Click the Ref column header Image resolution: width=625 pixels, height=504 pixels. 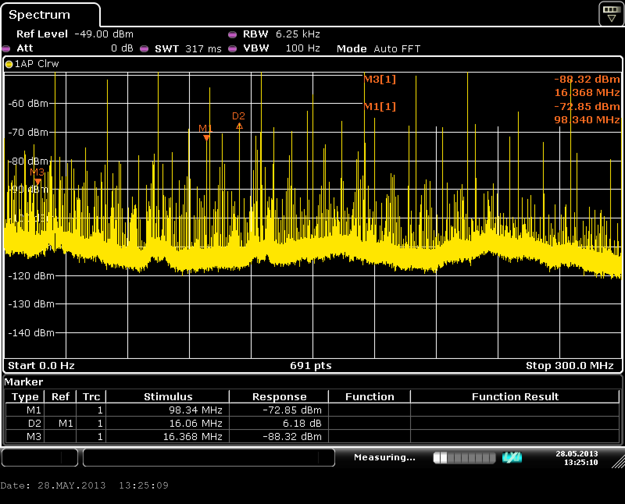point(61,397)
